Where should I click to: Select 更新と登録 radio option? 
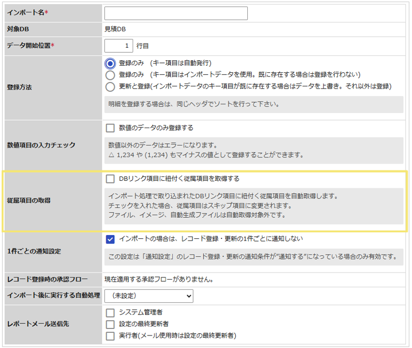(x=110, y=87)
